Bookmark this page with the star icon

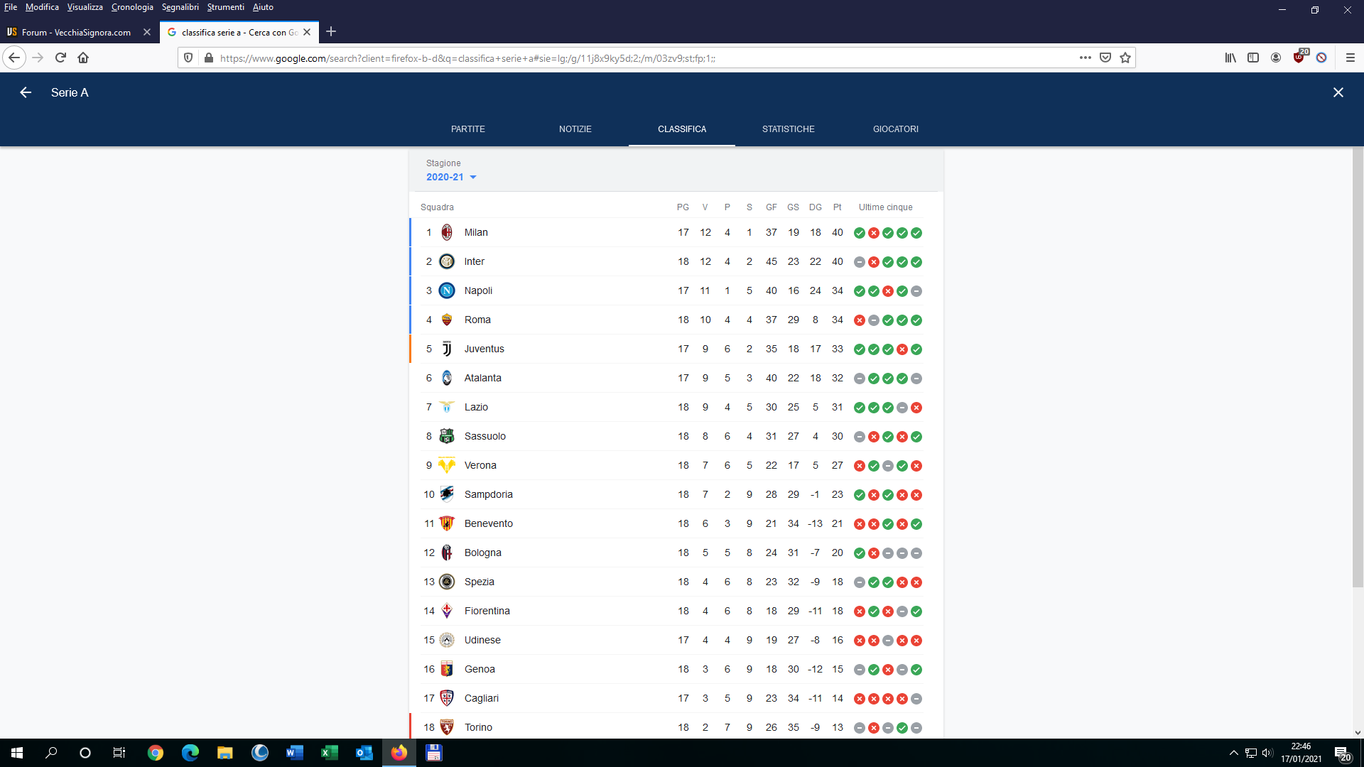tap(1125, 58)
